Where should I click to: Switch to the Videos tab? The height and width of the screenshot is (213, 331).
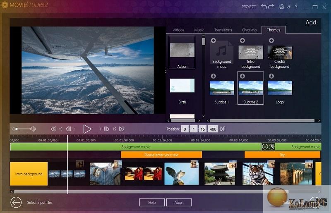tap(178, 30)
